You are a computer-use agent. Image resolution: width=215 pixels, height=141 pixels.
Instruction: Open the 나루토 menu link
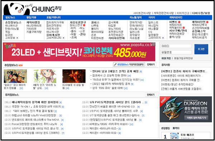[95, 26]
